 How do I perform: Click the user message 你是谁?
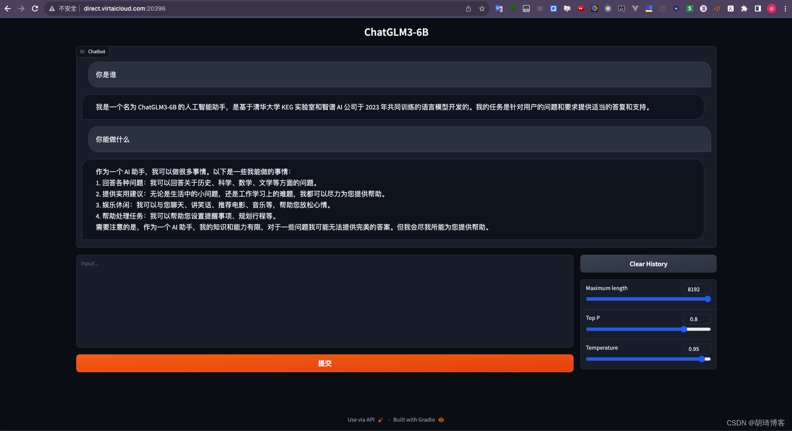click(399, 75)
